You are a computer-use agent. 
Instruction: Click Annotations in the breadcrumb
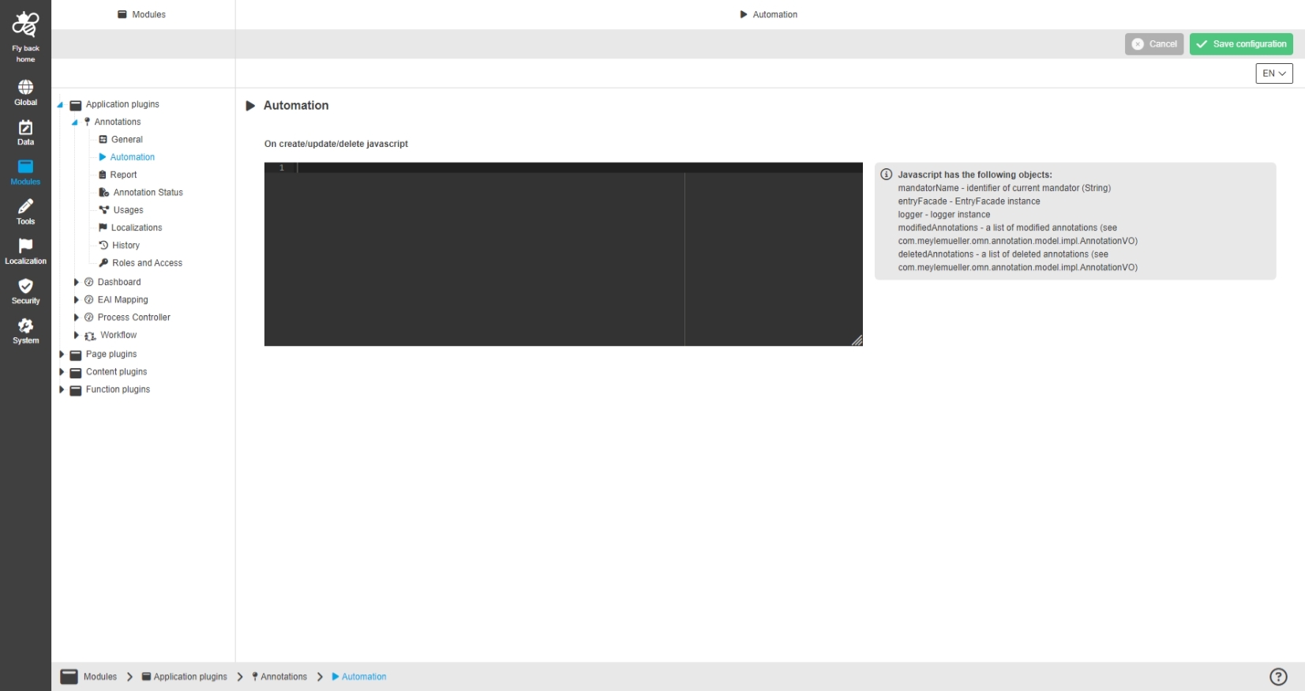(x=284, y=677)
